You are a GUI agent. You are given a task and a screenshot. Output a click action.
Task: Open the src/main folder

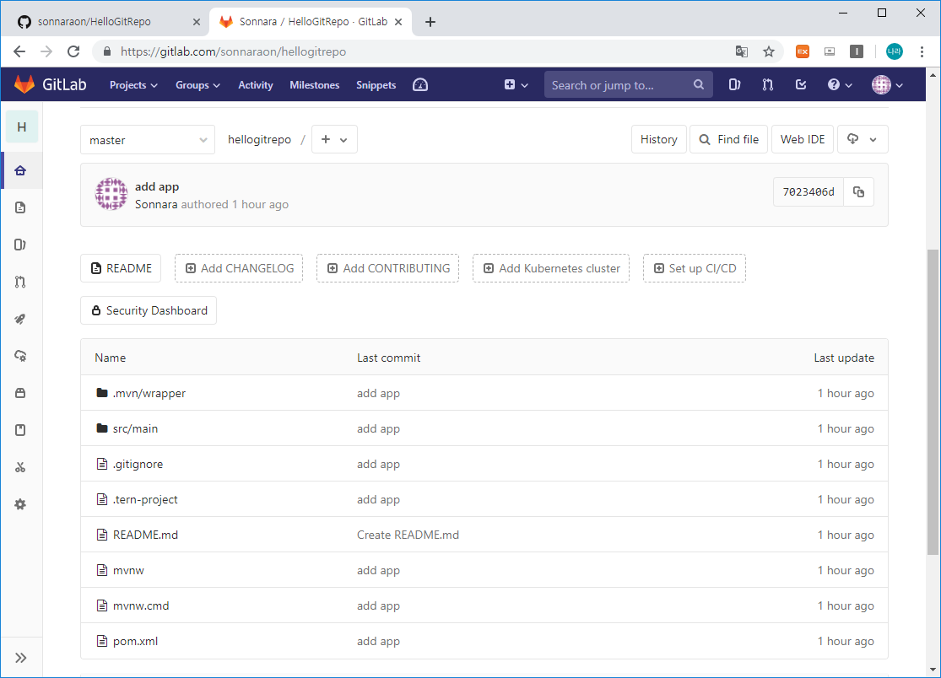click(135, 428)
